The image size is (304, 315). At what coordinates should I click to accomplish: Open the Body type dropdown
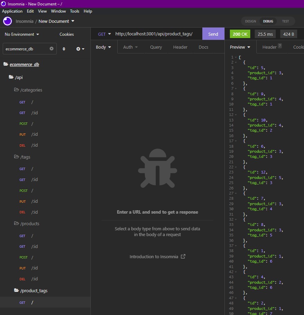click(x=103, y=47)
